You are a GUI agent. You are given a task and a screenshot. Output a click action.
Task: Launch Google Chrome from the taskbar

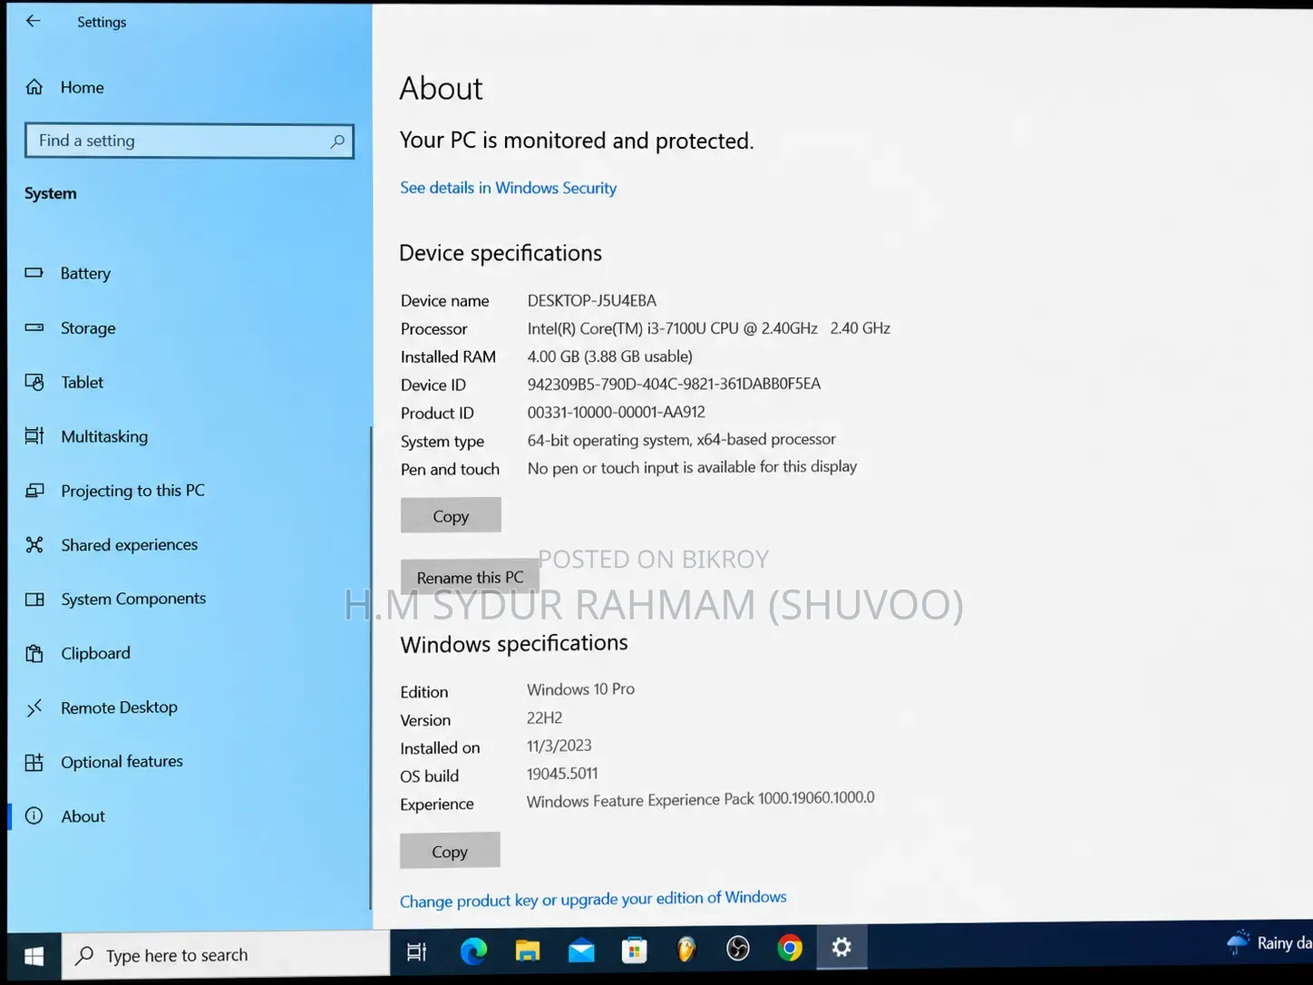pyautogui.click(x=790, y=949)
